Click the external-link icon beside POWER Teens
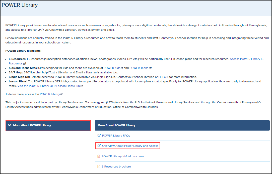The width and height of the screenshot is (272, 174). tap(150, 68)
